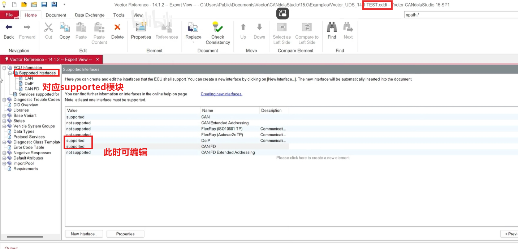Click the 'supported' value in DoIP row
Image resolution: width=518 pixels, height=249 pixels.
75,141
